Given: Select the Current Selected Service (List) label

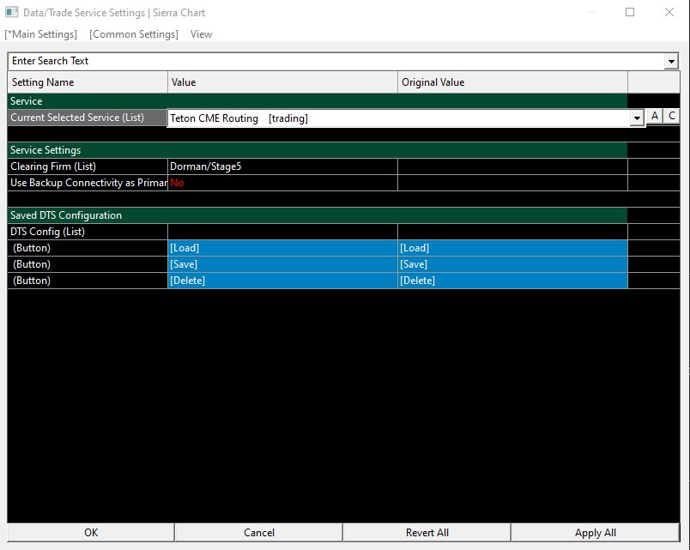Looking at the screenshot, I should pos(88,118).
